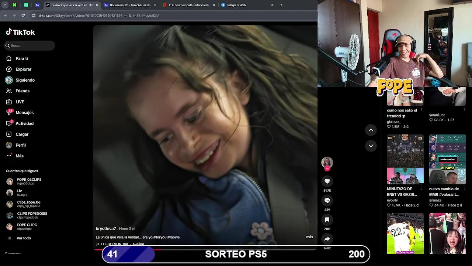Open sirmaza_ author name
This screenshot has width=472, height=266.
436,200
